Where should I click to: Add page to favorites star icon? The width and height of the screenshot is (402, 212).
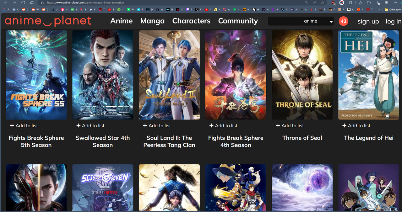pos(322,3)
